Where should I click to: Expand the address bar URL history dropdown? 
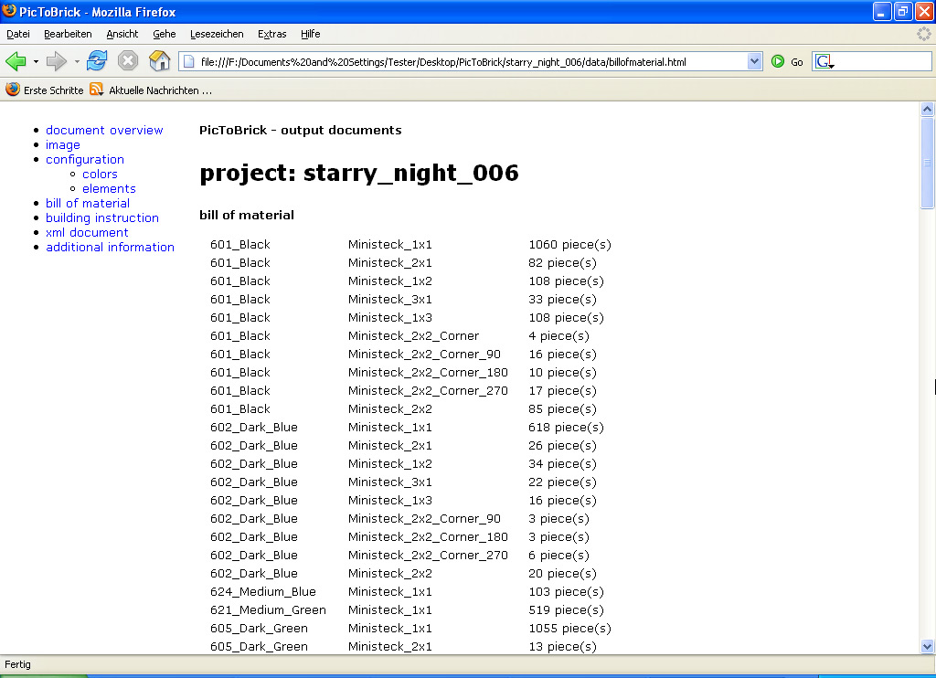(x=754, y=61)
